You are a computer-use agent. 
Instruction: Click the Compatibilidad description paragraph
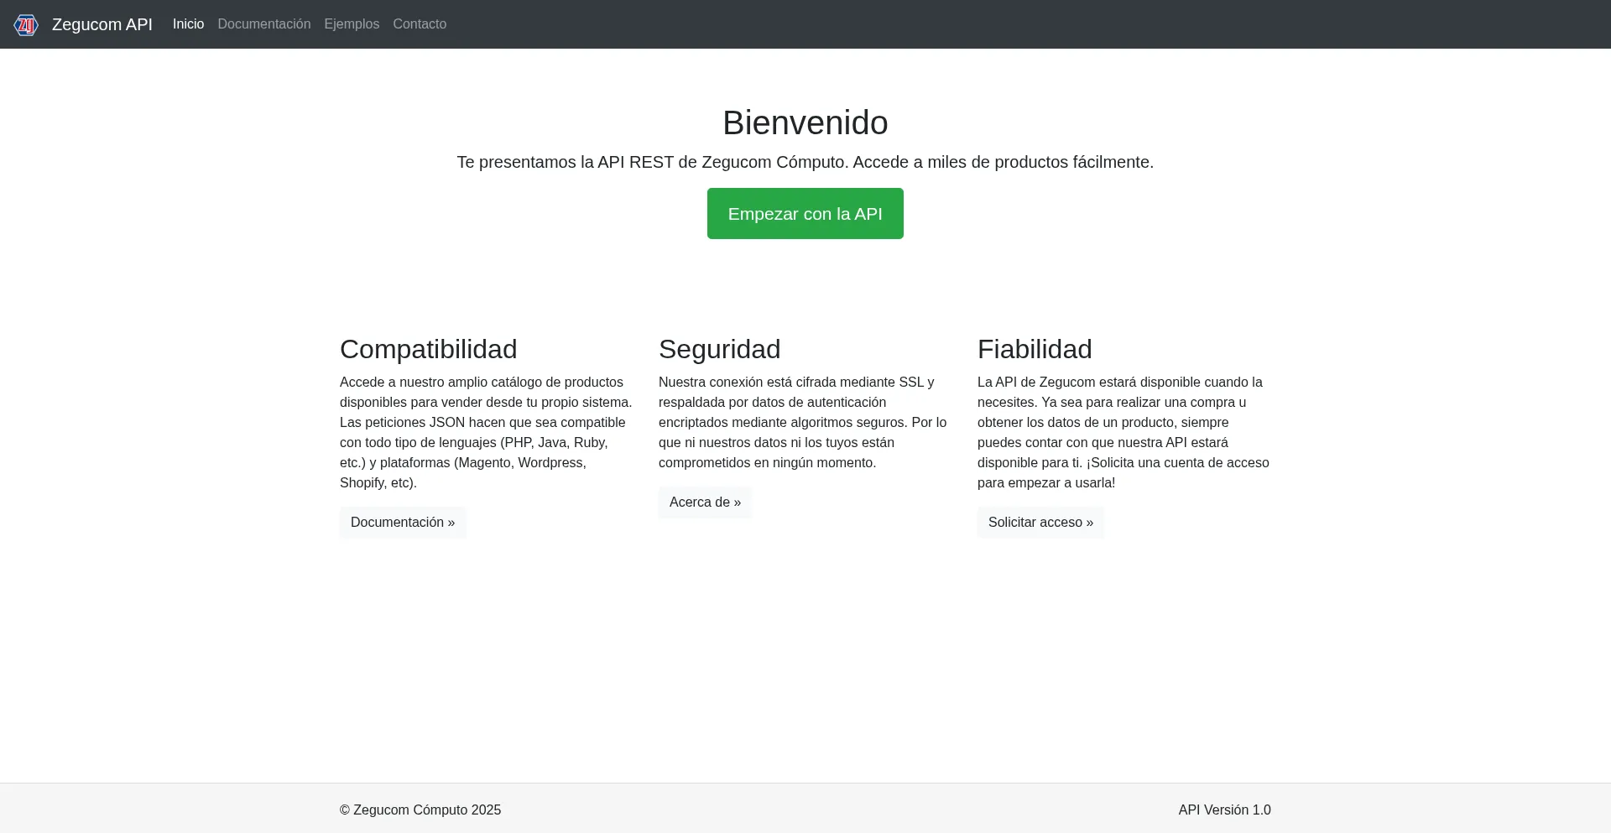point(485,432)
